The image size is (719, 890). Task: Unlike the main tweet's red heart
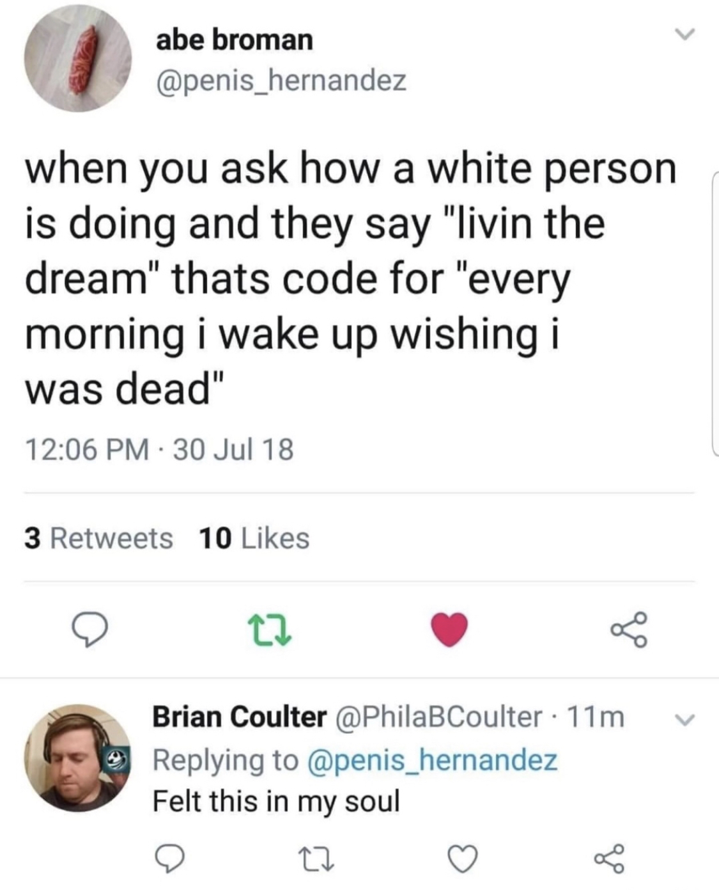(449, 629)
